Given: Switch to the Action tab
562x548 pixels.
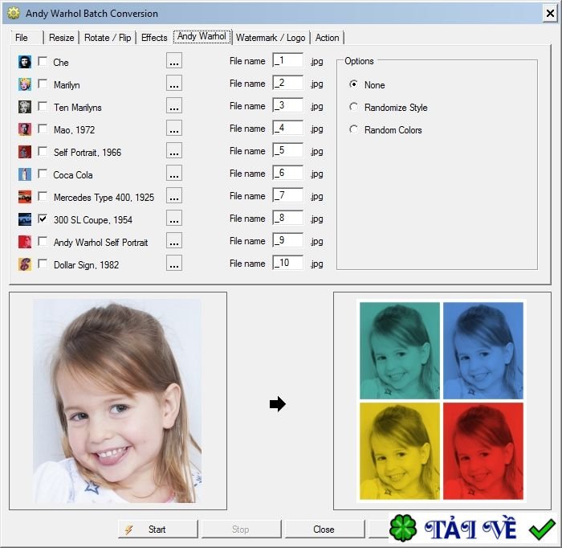Looking at the screenshot, I should point(327,38).
